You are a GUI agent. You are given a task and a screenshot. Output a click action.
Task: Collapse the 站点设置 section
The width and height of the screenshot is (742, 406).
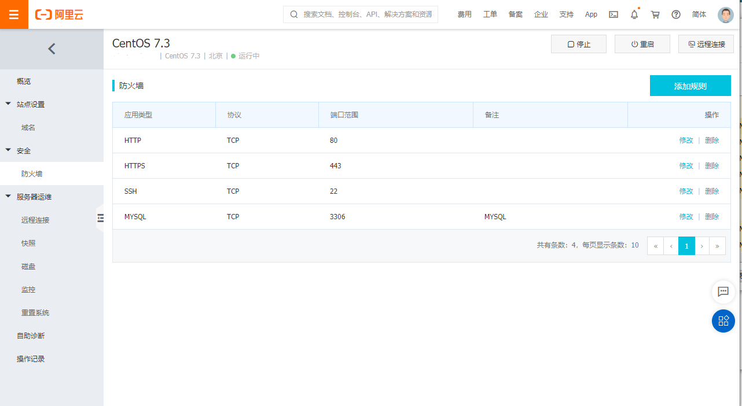(8, 104)
